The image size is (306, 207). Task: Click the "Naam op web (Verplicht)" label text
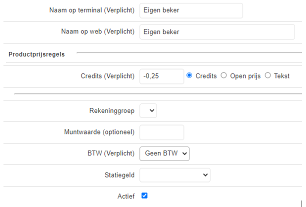coord(97,31)
